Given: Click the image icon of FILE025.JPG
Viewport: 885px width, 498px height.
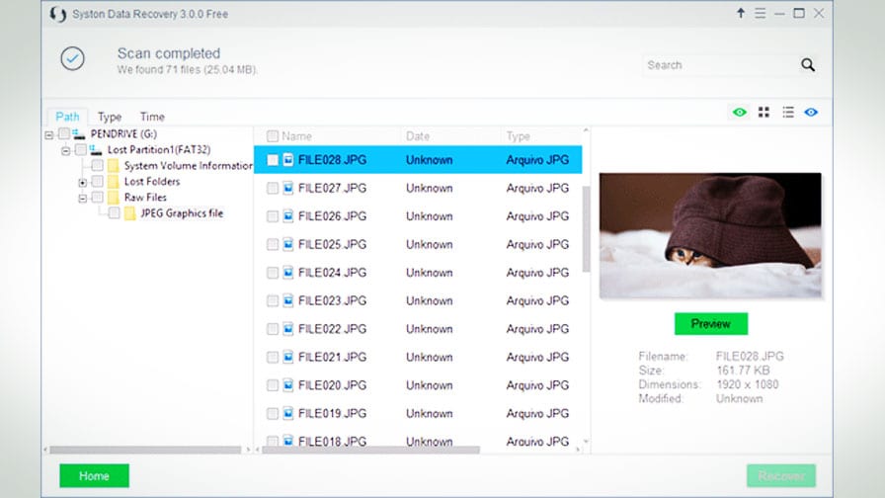Looking at the screenshot, I should (x=287, y=244).
